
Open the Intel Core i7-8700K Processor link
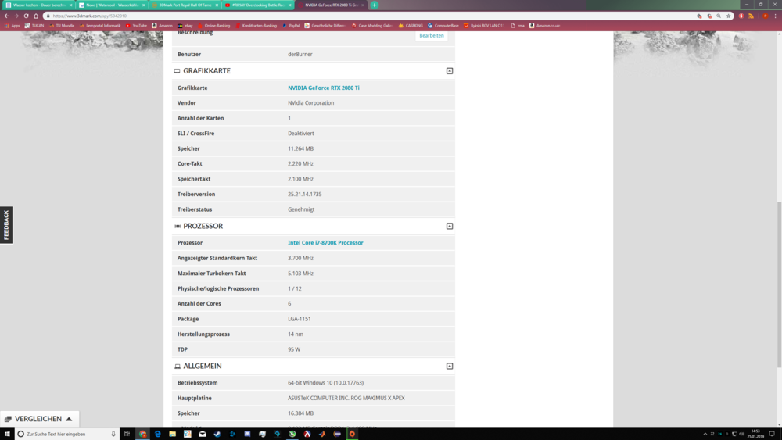coord(325,243)
